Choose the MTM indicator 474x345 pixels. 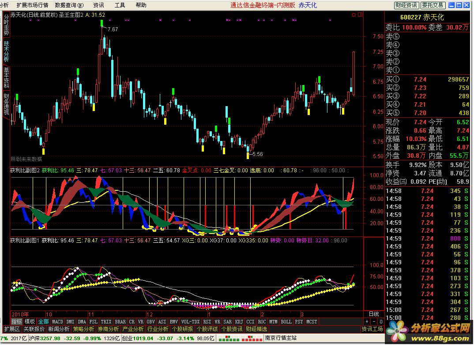(x=273, y=322)
